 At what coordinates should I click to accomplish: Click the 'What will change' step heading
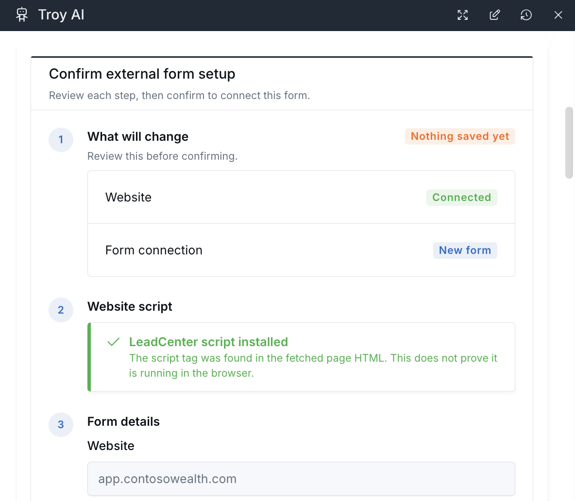point(138,137)
